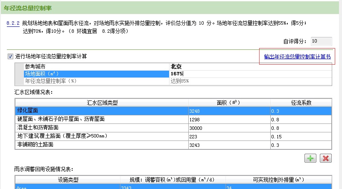Open the 输出年径流总量控制率计算书 link

(297, 57)
